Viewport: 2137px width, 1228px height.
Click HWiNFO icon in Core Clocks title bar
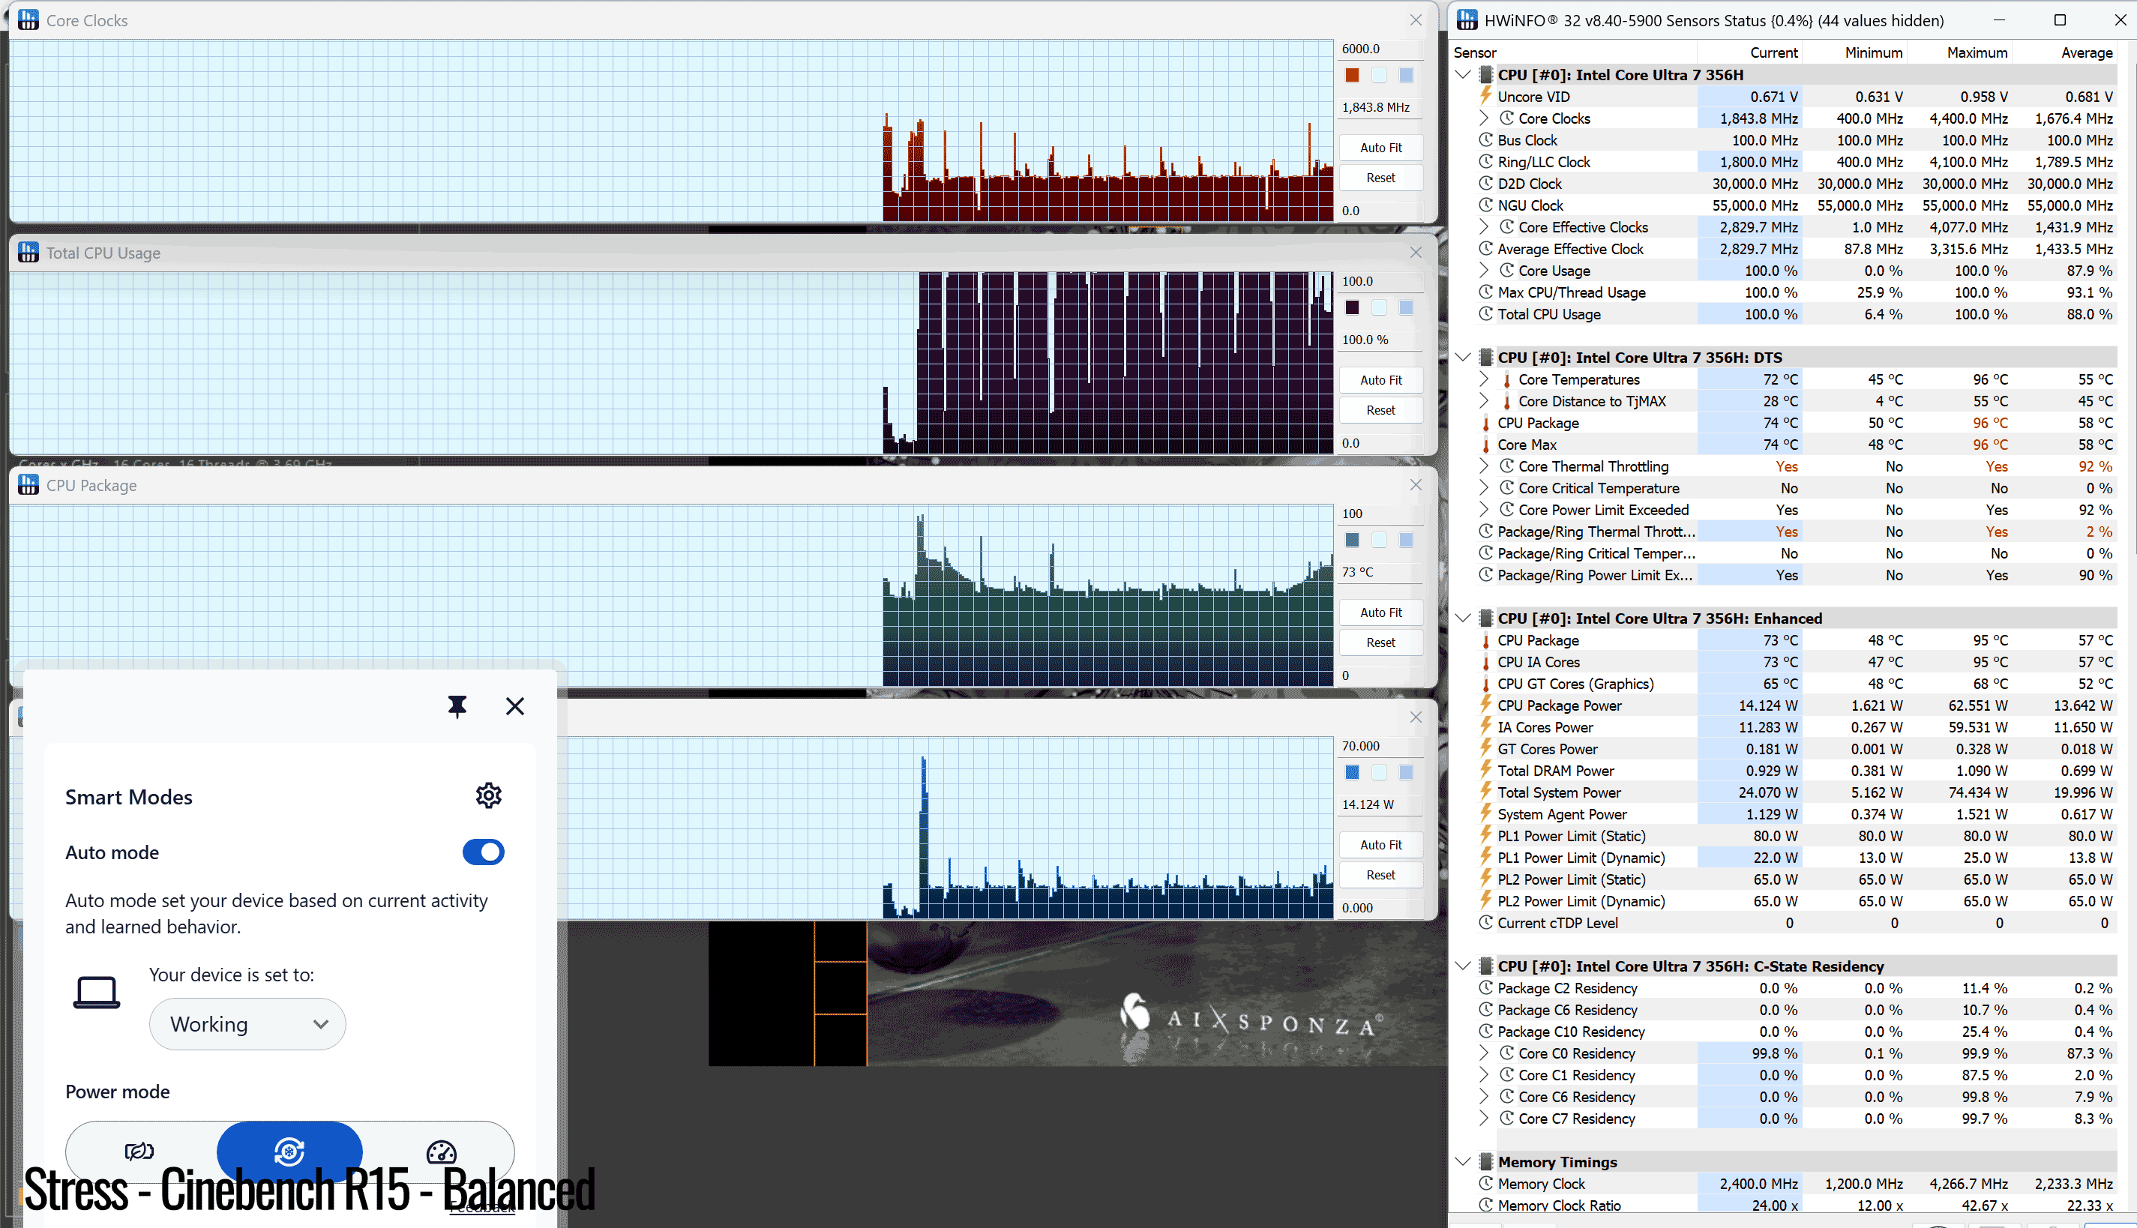pyautogui.click(x=28, y=20)
